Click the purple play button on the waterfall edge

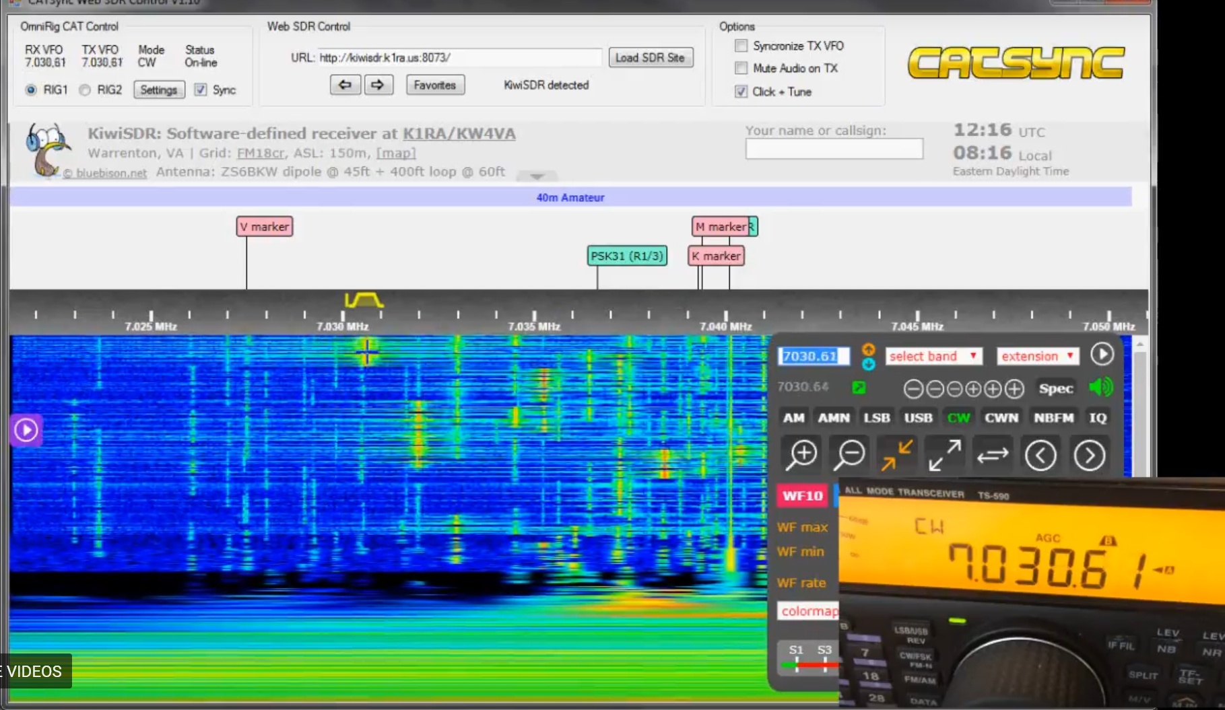[x=26, y=429]
